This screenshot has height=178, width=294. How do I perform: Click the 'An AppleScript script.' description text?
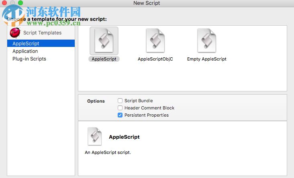pyautogui.click(x=108, y=152)
